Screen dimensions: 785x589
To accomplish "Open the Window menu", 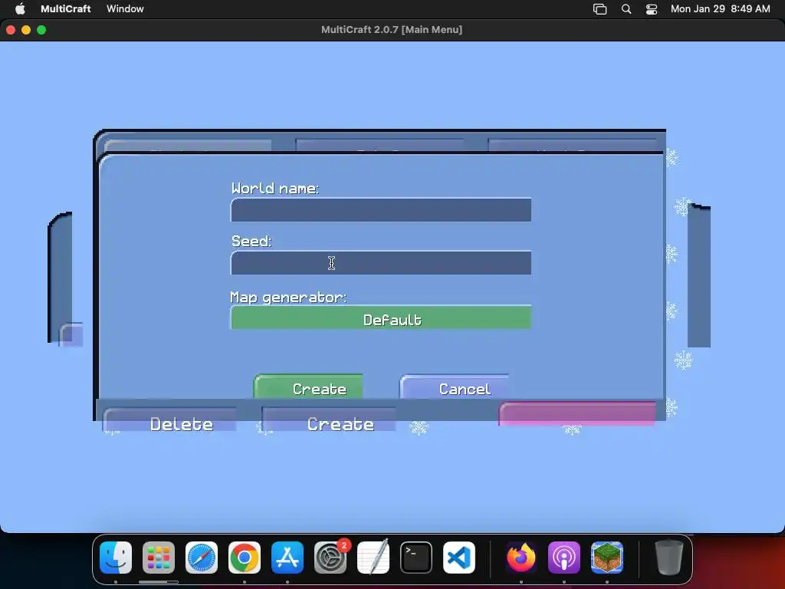I will (x=125, y=8).
